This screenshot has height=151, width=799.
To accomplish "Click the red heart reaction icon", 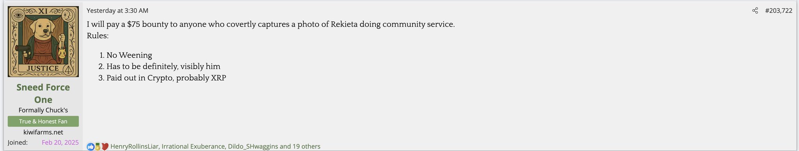I will click(x=105, y=147).
